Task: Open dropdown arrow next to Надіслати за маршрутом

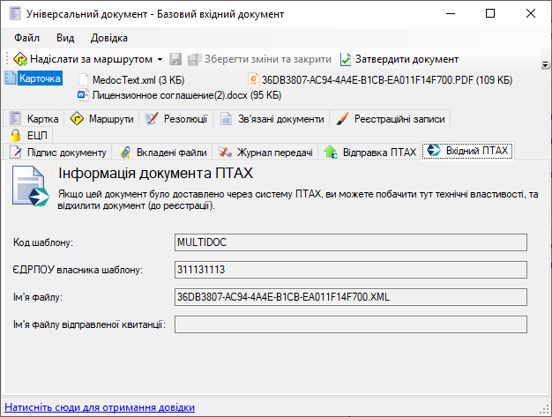Action: pos(160,59)
